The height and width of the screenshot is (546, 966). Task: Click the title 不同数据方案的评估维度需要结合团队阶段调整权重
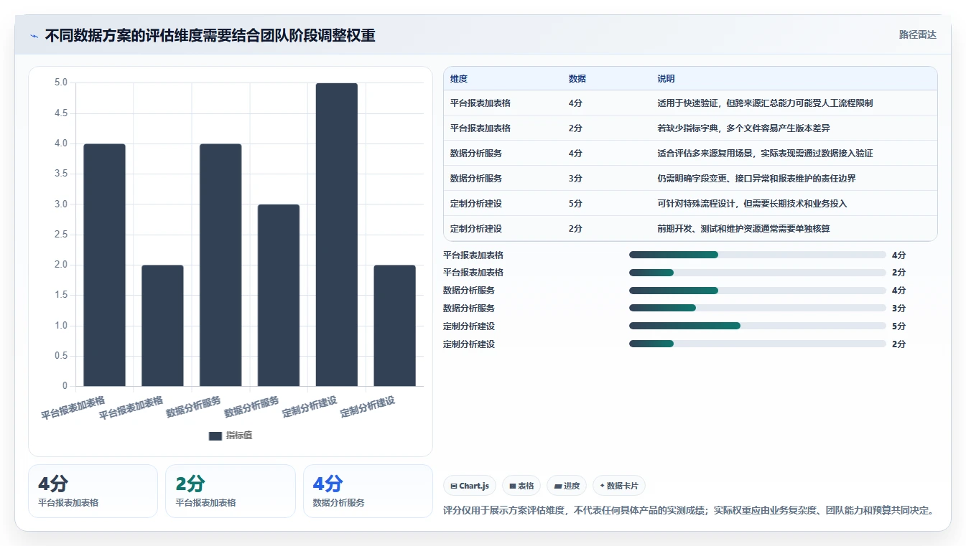click(x=210, y=35)
